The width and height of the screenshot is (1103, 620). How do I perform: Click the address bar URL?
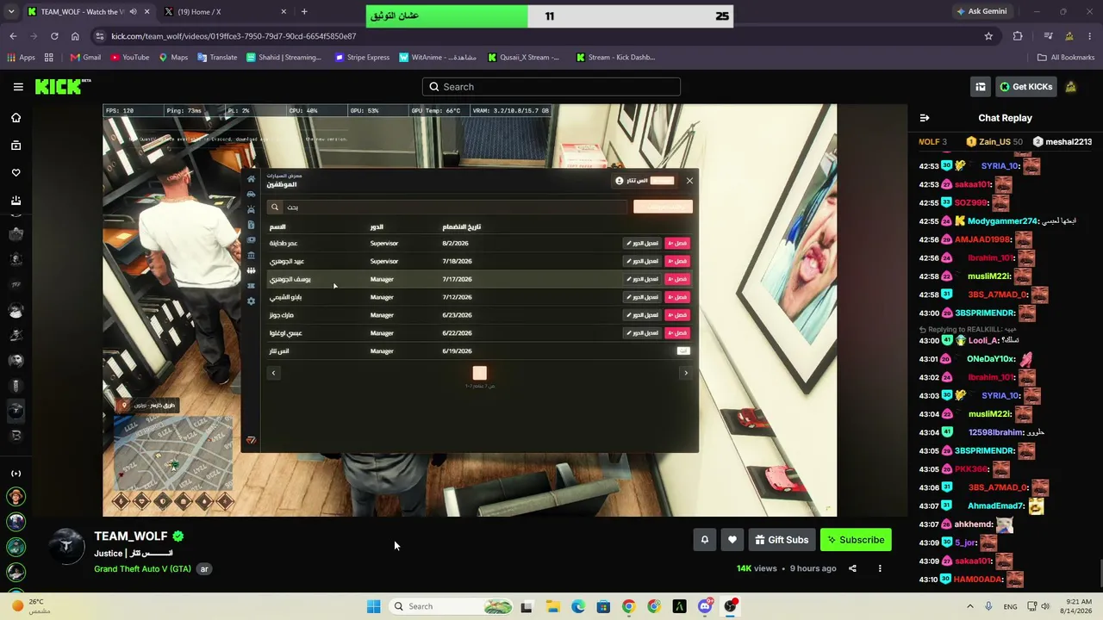(234, 36)
